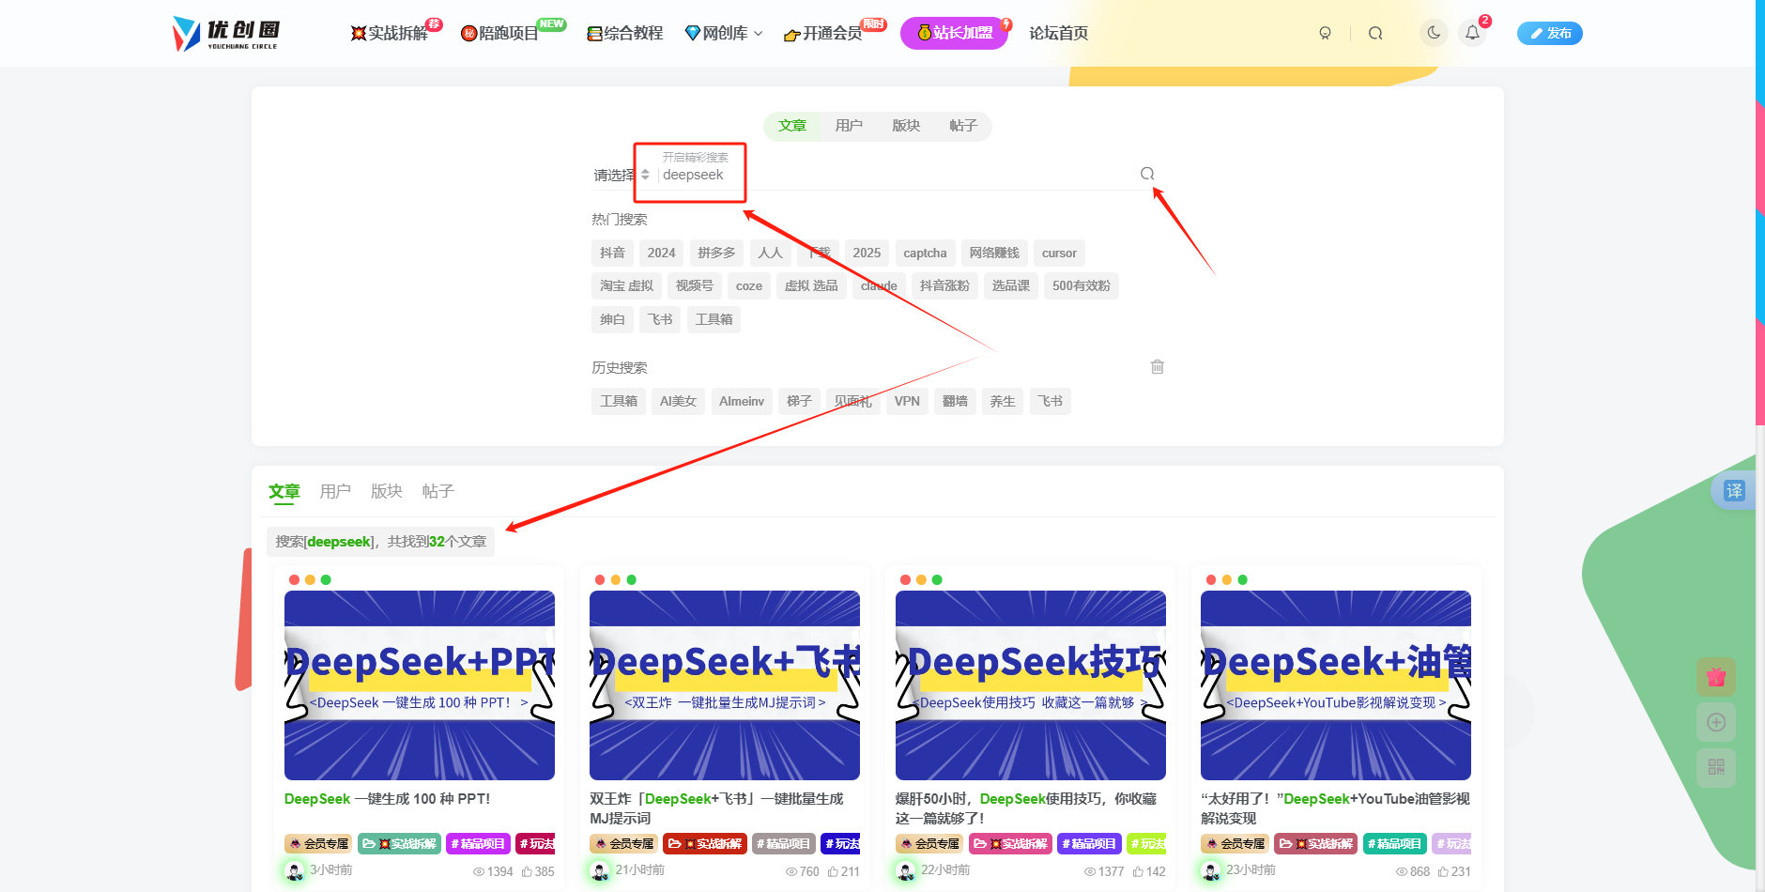1765x892 pixels.
Task: Pick hot search tag 网络赚钱
Action: [994, 253]
